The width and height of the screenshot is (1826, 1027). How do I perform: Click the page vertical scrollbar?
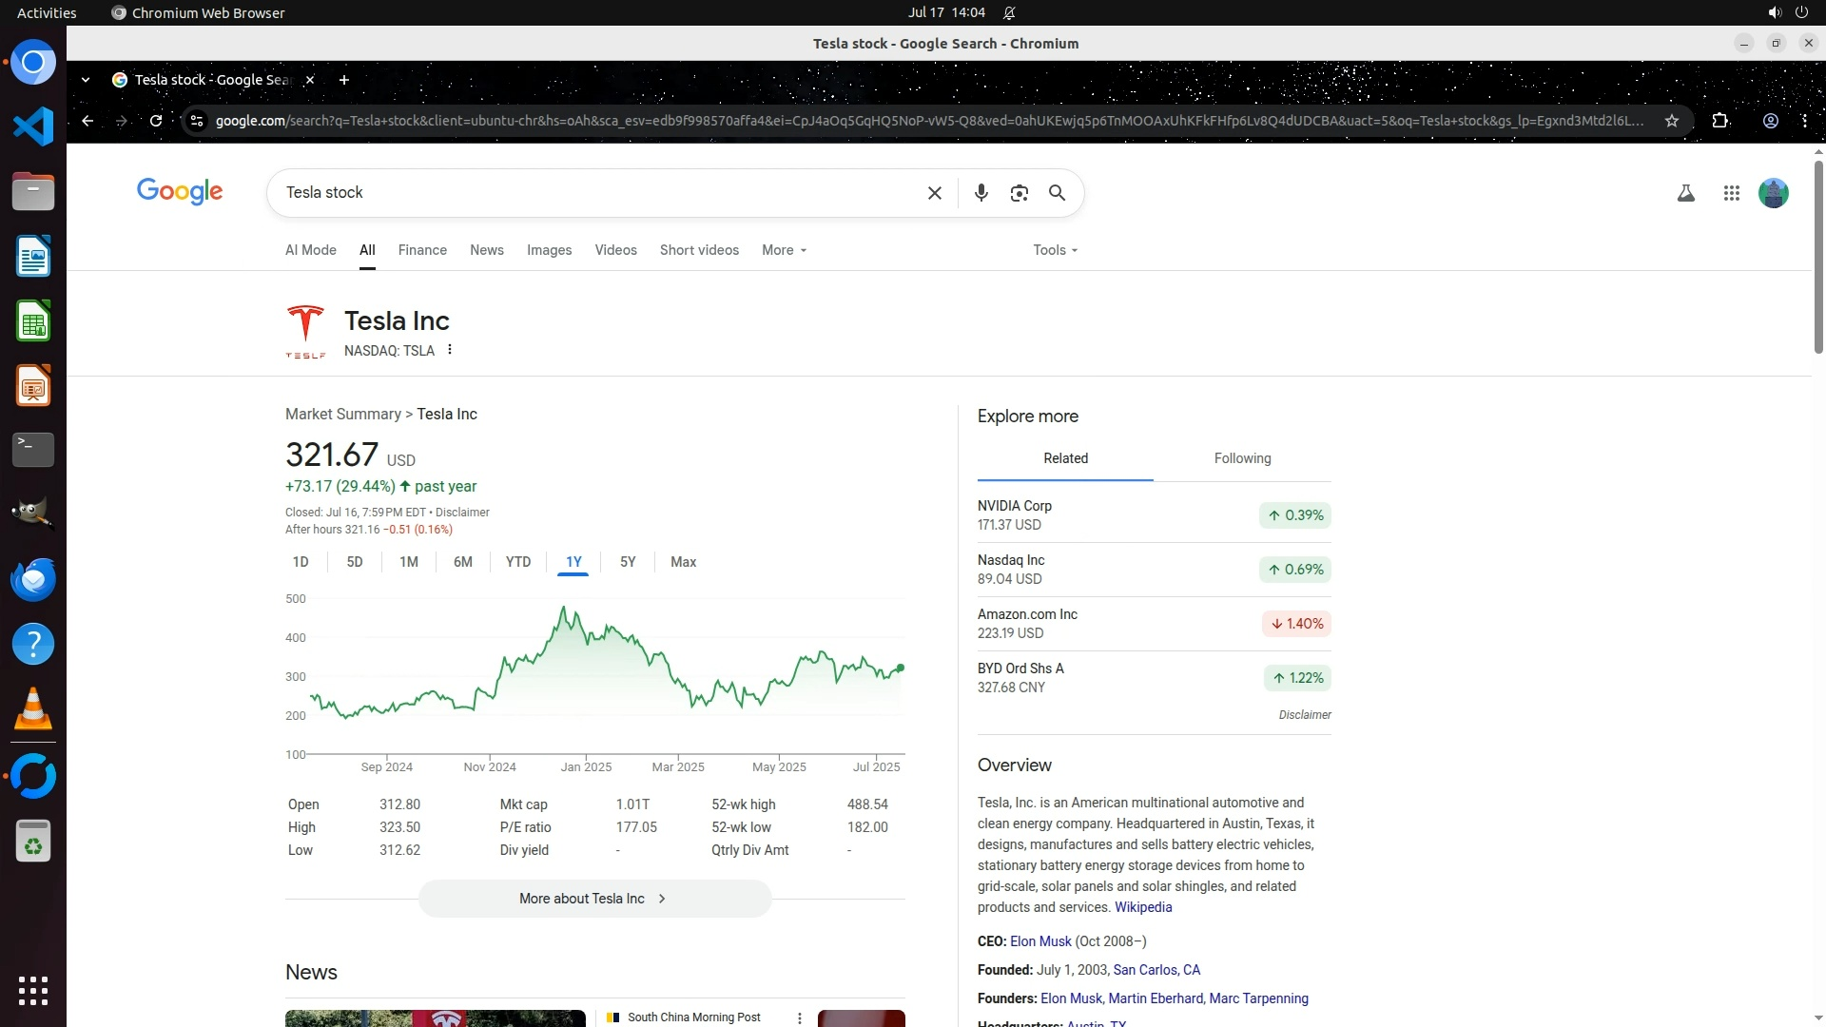coord(1818,257)
